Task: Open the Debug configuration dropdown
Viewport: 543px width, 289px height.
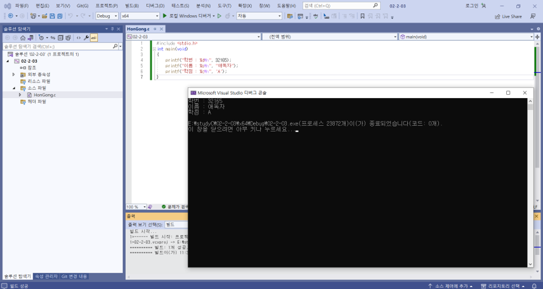Action: [x=107, y=16]
